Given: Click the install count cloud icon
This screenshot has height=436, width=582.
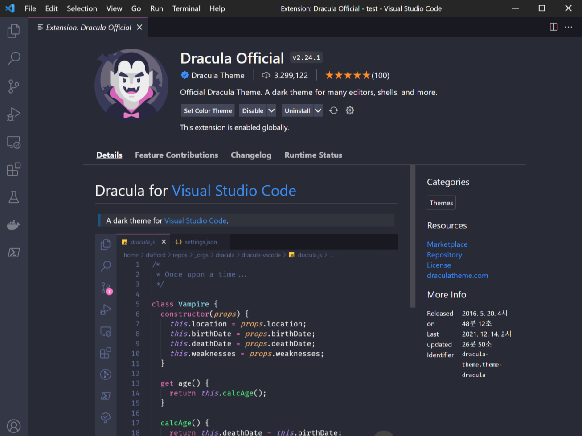Looking at the screenshot, I should 266,75.
